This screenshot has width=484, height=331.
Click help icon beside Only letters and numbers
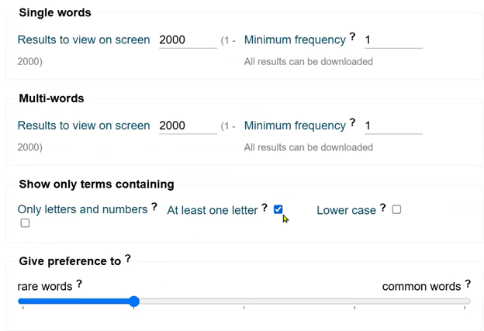(154, 206)
